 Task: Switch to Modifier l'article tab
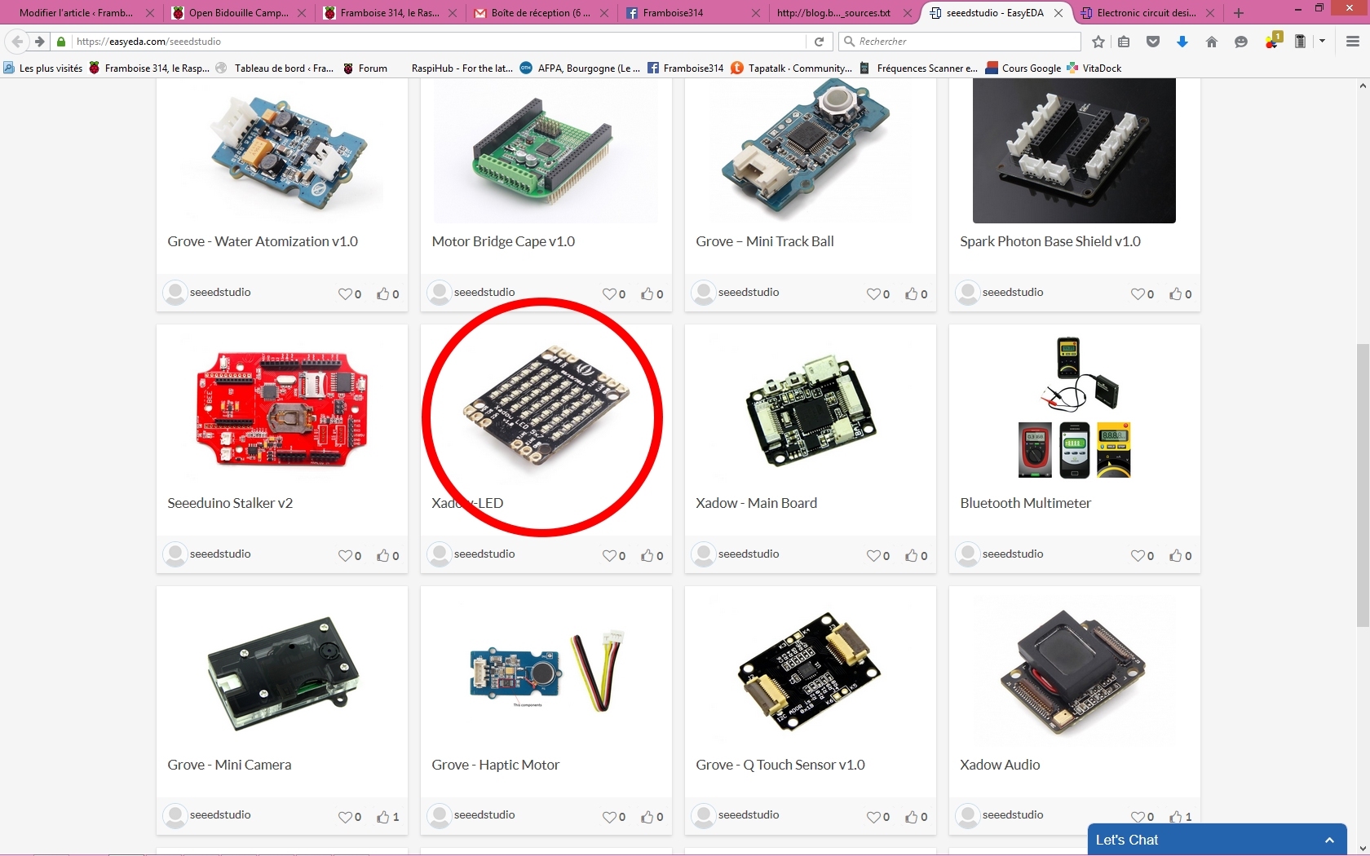coord(76,13)
